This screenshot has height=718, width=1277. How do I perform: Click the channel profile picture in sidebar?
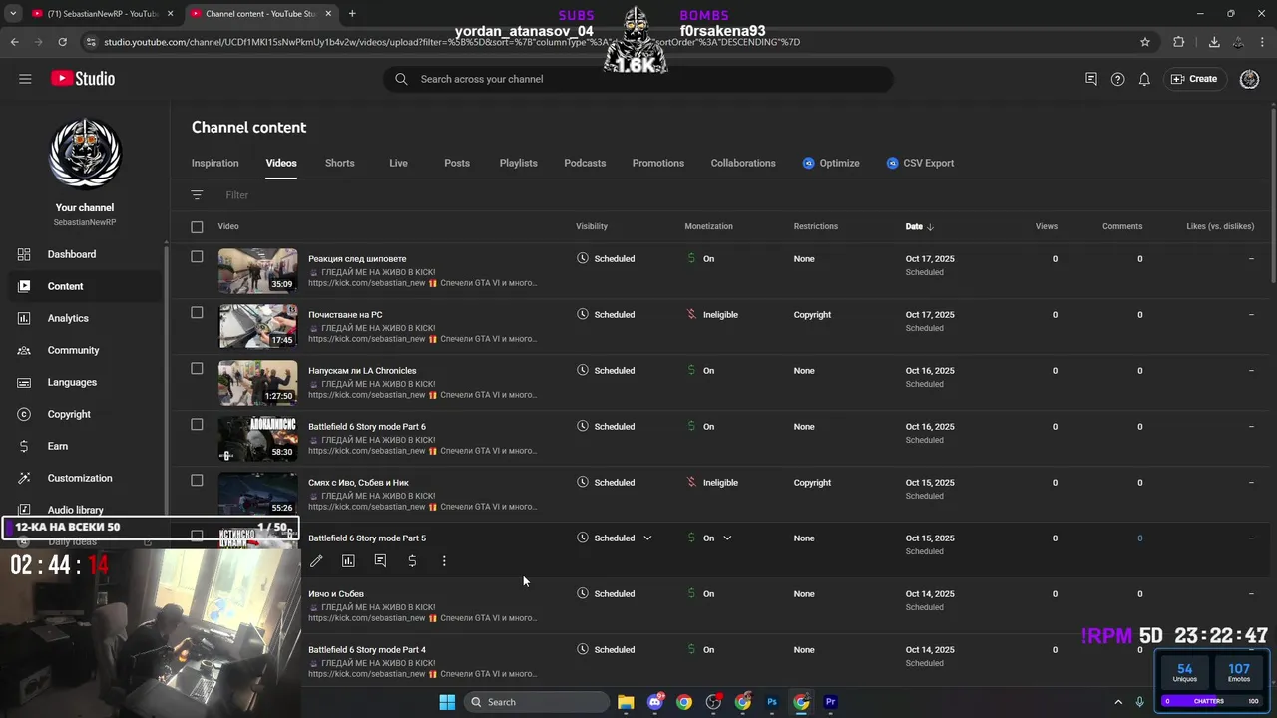[x=85, y=153]
